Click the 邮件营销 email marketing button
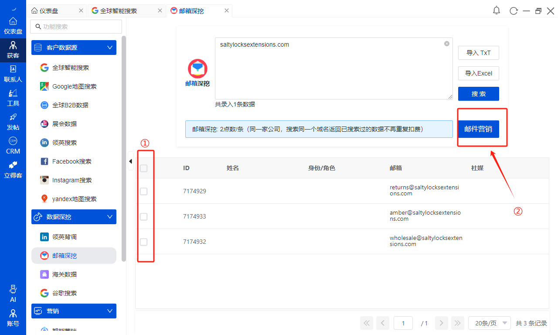The image size is (558, 335). tap(478, 129)
